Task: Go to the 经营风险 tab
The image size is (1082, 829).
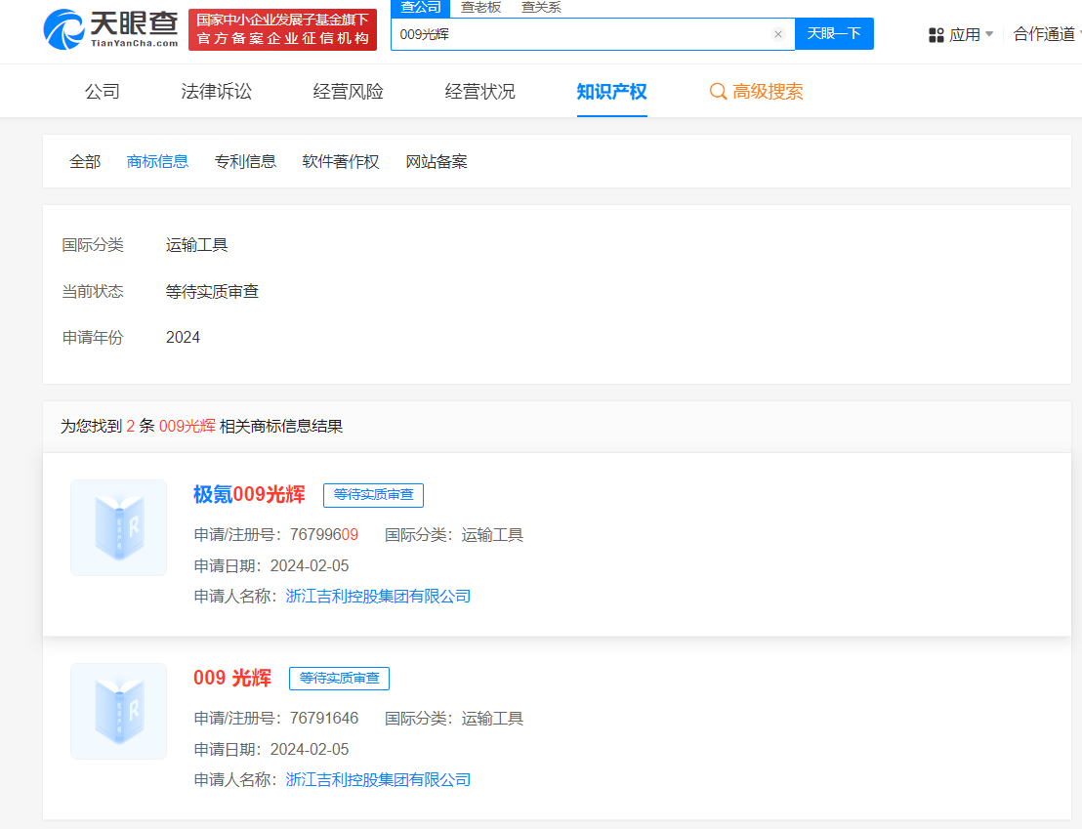Action: 349,92
